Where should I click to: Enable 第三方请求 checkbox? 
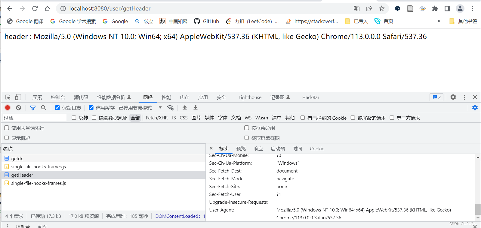pos(392,118)
